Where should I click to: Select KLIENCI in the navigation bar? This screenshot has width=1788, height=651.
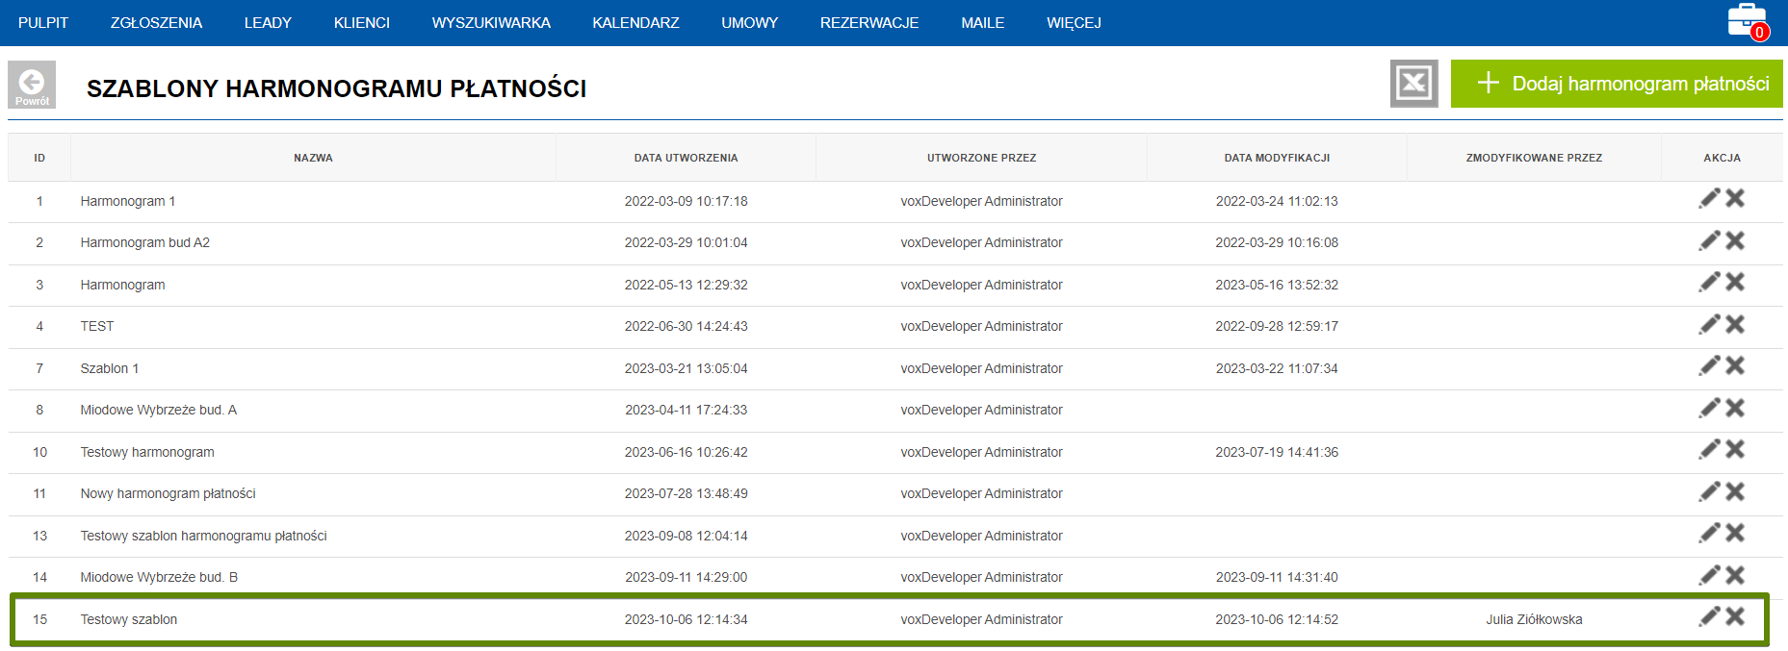tap(362, 22)
